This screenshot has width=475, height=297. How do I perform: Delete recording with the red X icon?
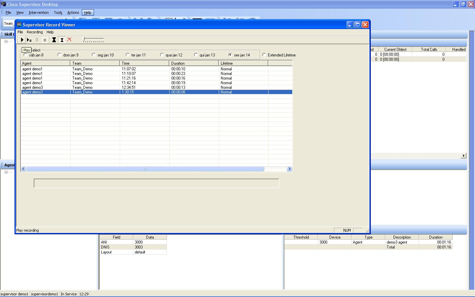coord(69,40)
